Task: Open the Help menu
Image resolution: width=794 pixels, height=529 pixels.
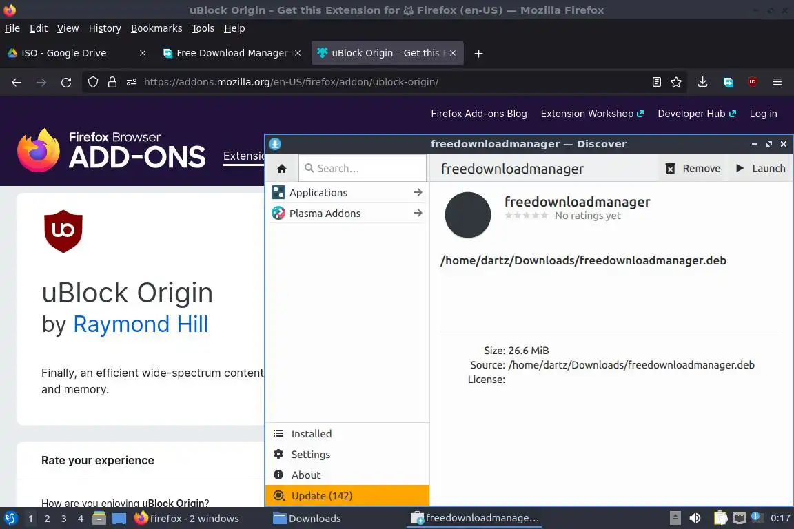Action: 234,28
